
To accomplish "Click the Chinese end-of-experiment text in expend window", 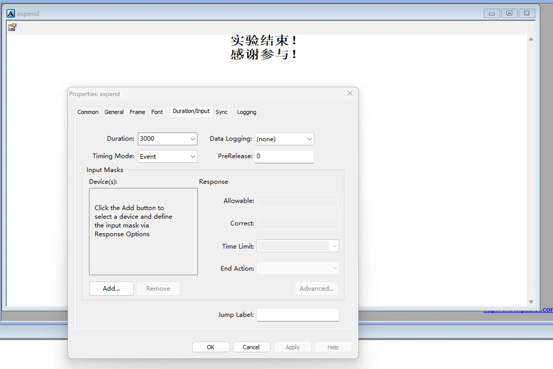I will click(264, 48).
